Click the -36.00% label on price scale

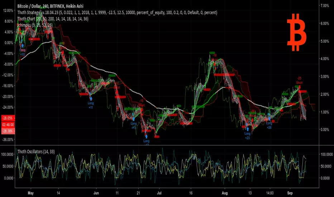(8, 139)
